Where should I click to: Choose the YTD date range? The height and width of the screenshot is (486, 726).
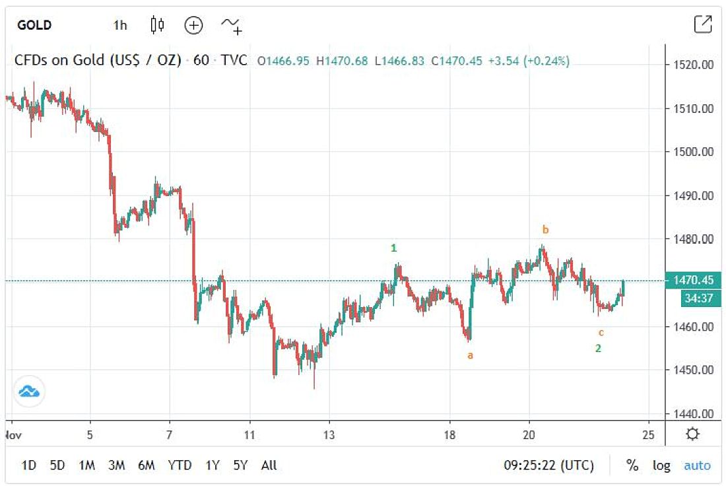pos(180,466)
